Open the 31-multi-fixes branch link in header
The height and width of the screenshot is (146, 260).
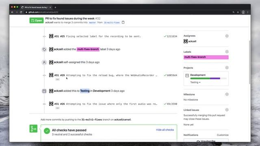(112, 23)
